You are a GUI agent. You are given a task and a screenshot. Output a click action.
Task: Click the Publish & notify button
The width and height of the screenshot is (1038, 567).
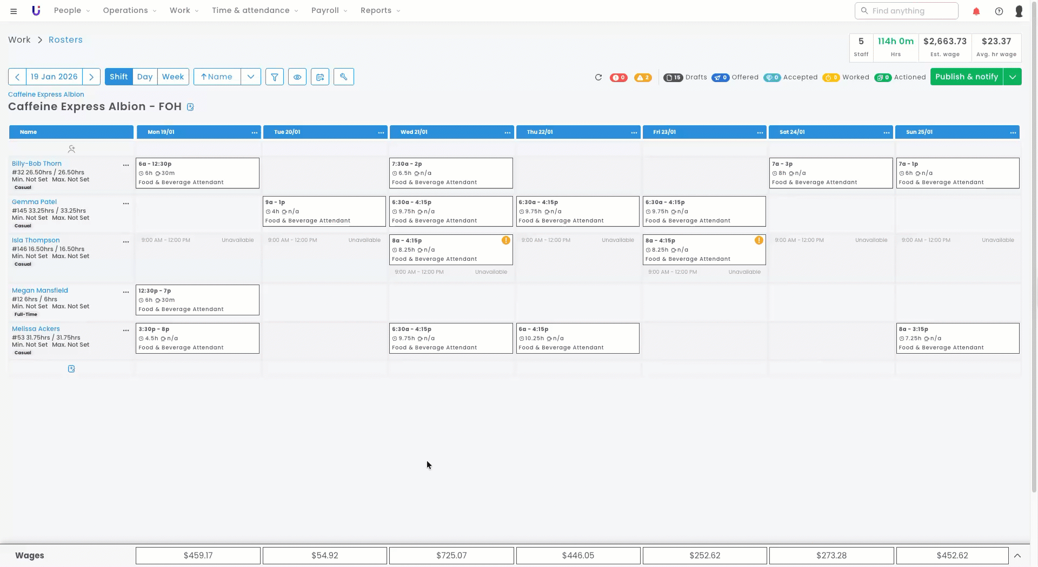966,77
